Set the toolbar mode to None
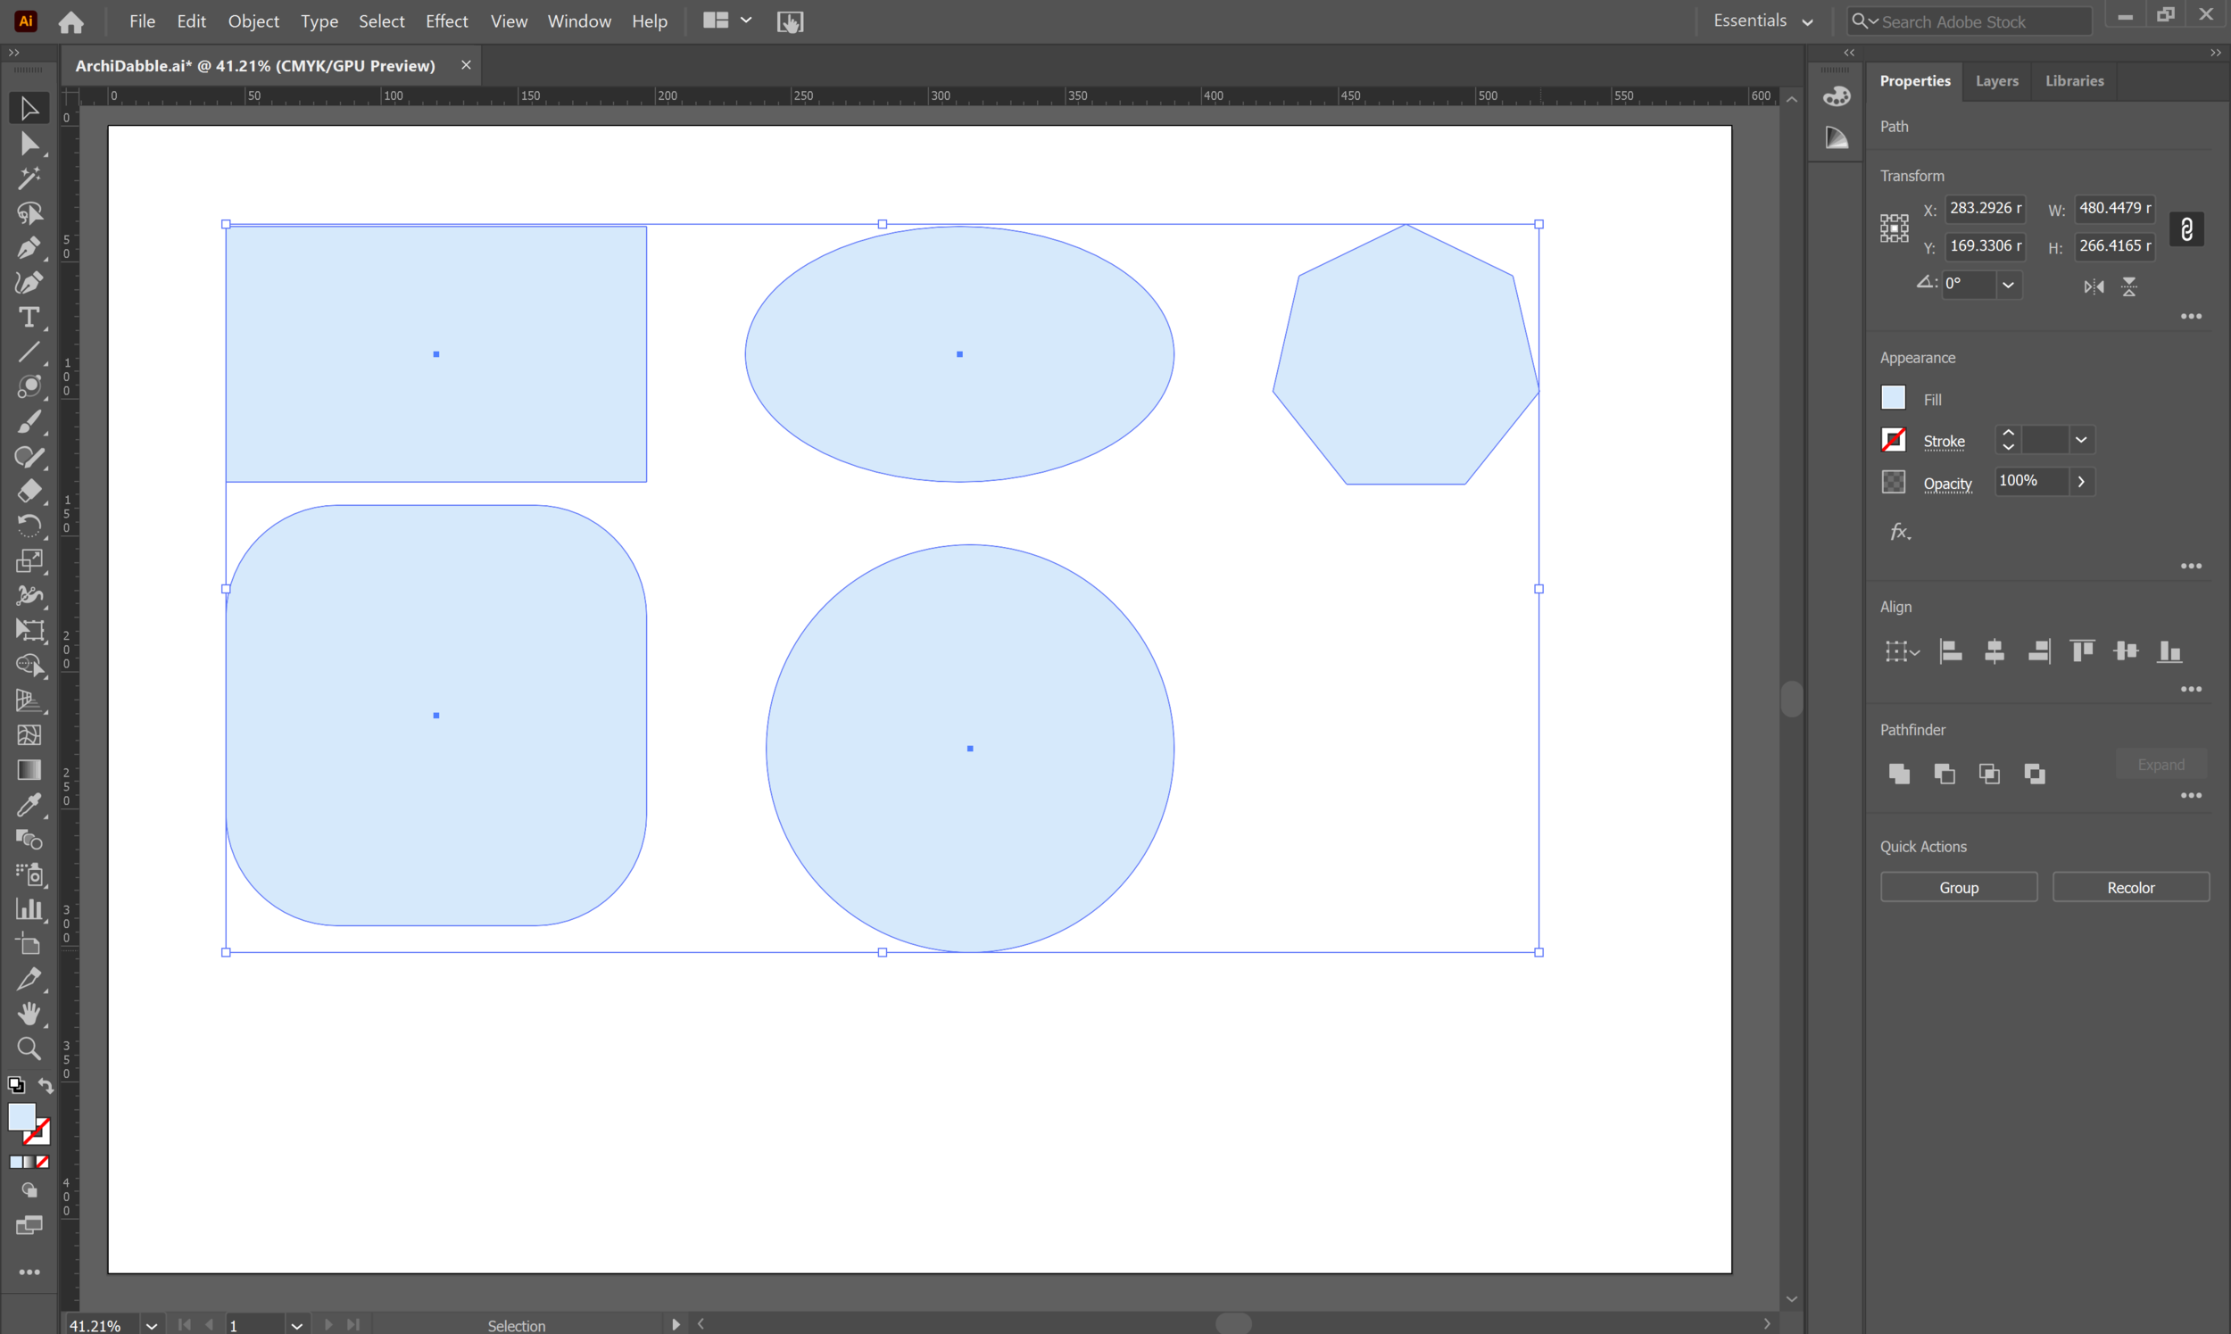 (x=42, y=1163)
